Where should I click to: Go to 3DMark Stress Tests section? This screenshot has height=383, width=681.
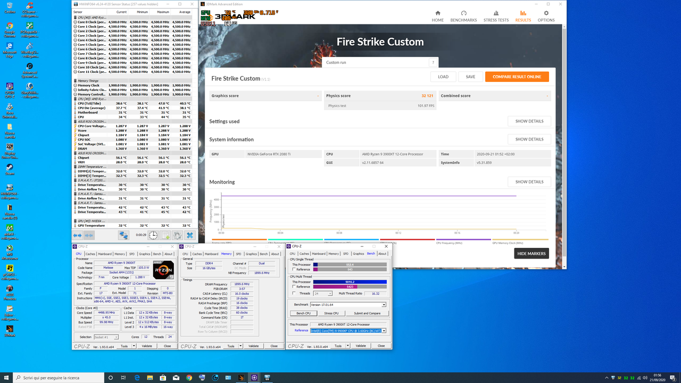tap(496, 15)
